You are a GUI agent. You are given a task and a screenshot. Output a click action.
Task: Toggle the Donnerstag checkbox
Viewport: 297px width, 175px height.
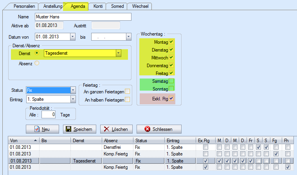(x=171, y=65)
